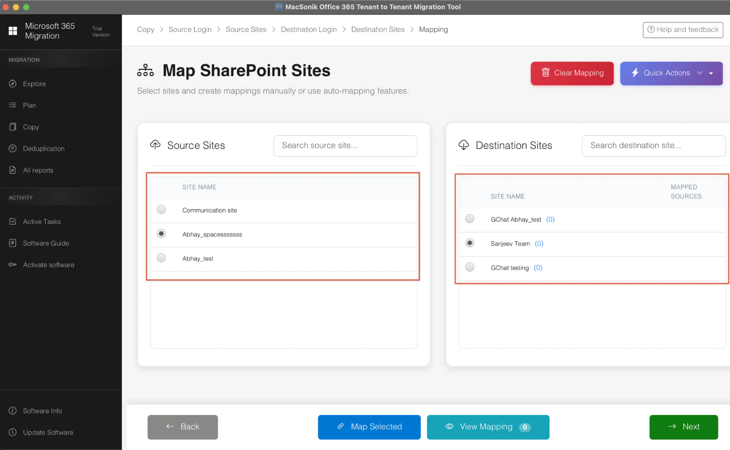Image resolution: width=730 pixels, height=450 pixels.
Task: Click the right arrow icon on Next
Action: click(x=672, y=426)
